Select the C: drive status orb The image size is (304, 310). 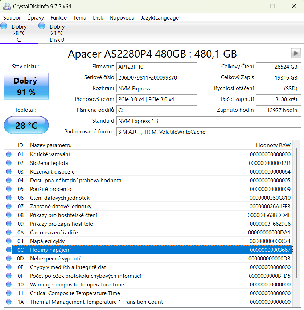(x=4, y=26)
